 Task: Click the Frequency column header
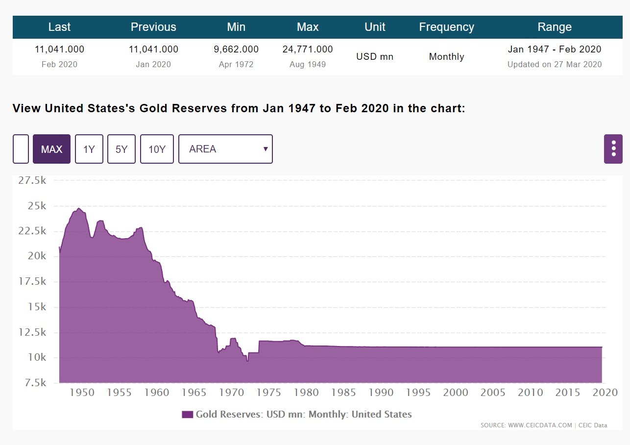tap(446, 27)
